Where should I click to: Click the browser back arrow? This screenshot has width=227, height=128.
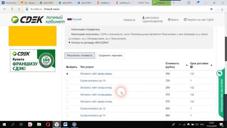(5, 9)
